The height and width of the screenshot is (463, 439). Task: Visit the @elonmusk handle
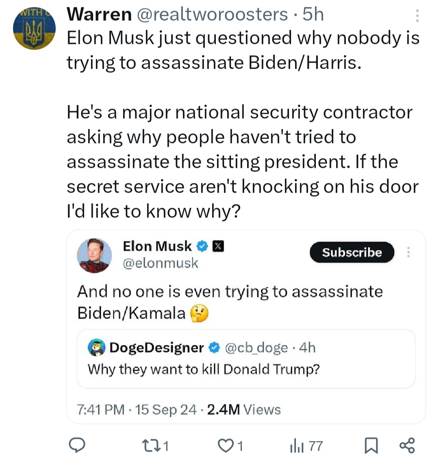(160, 263)
